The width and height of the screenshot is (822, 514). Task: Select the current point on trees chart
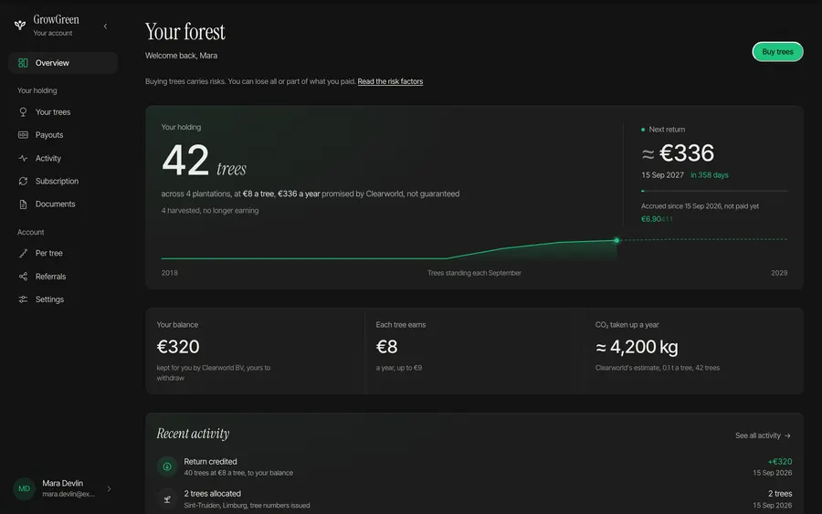(617, 240)
